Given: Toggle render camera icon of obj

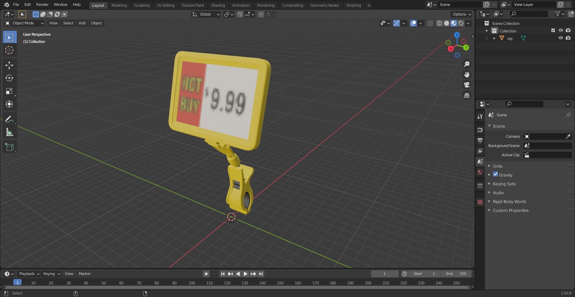Looking at the screenshot, I should coord(568,38).
